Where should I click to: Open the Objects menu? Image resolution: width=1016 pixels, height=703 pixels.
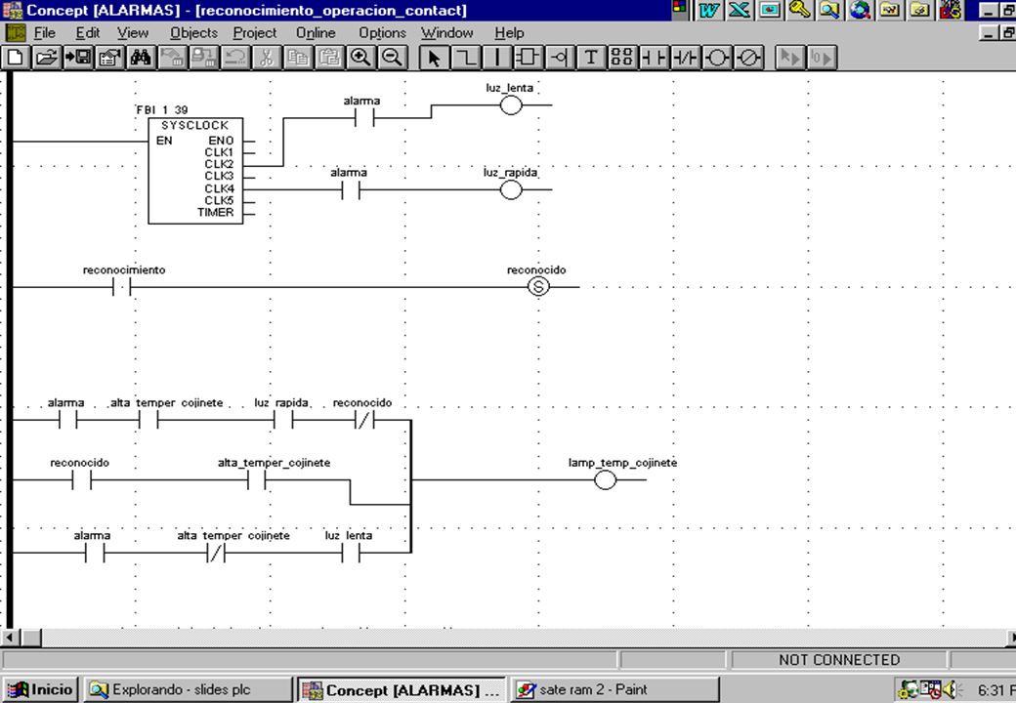coord(193,33)
